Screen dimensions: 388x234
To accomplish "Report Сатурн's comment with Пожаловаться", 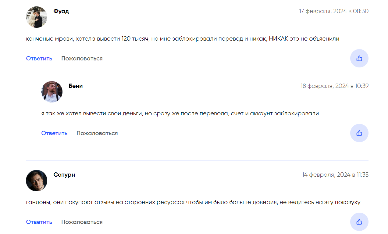I will click(82, 222).
